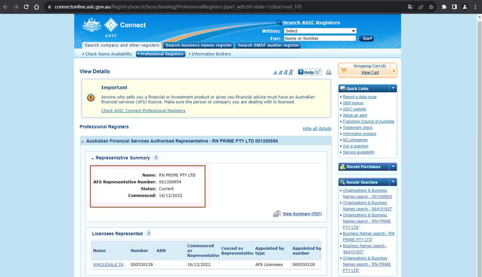
Task: Bookmark this page with the star icon
Action: click(431, 7)
